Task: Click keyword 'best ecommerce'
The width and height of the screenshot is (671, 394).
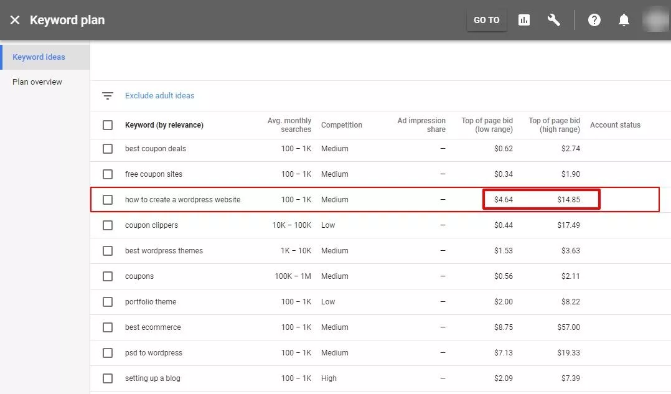Action: [152, 327]
